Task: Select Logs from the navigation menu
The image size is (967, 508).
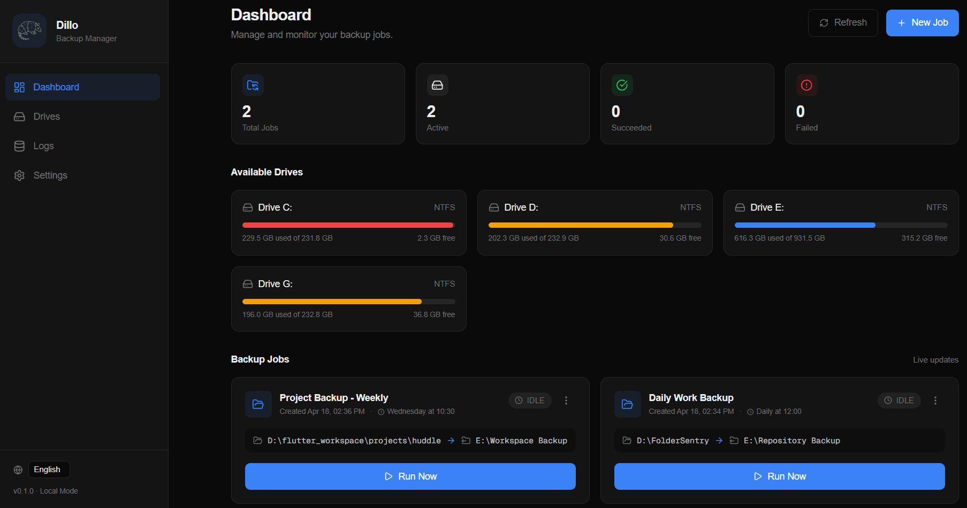Action: tap(43, 145)
